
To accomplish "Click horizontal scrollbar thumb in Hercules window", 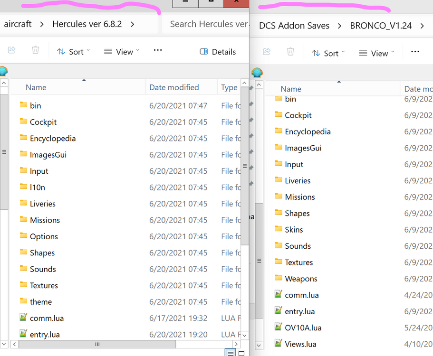I will (x=97, y=344).
